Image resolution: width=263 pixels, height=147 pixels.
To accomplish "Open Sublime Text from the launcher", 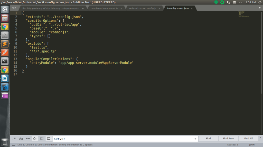I will click(x=5, y=44).
